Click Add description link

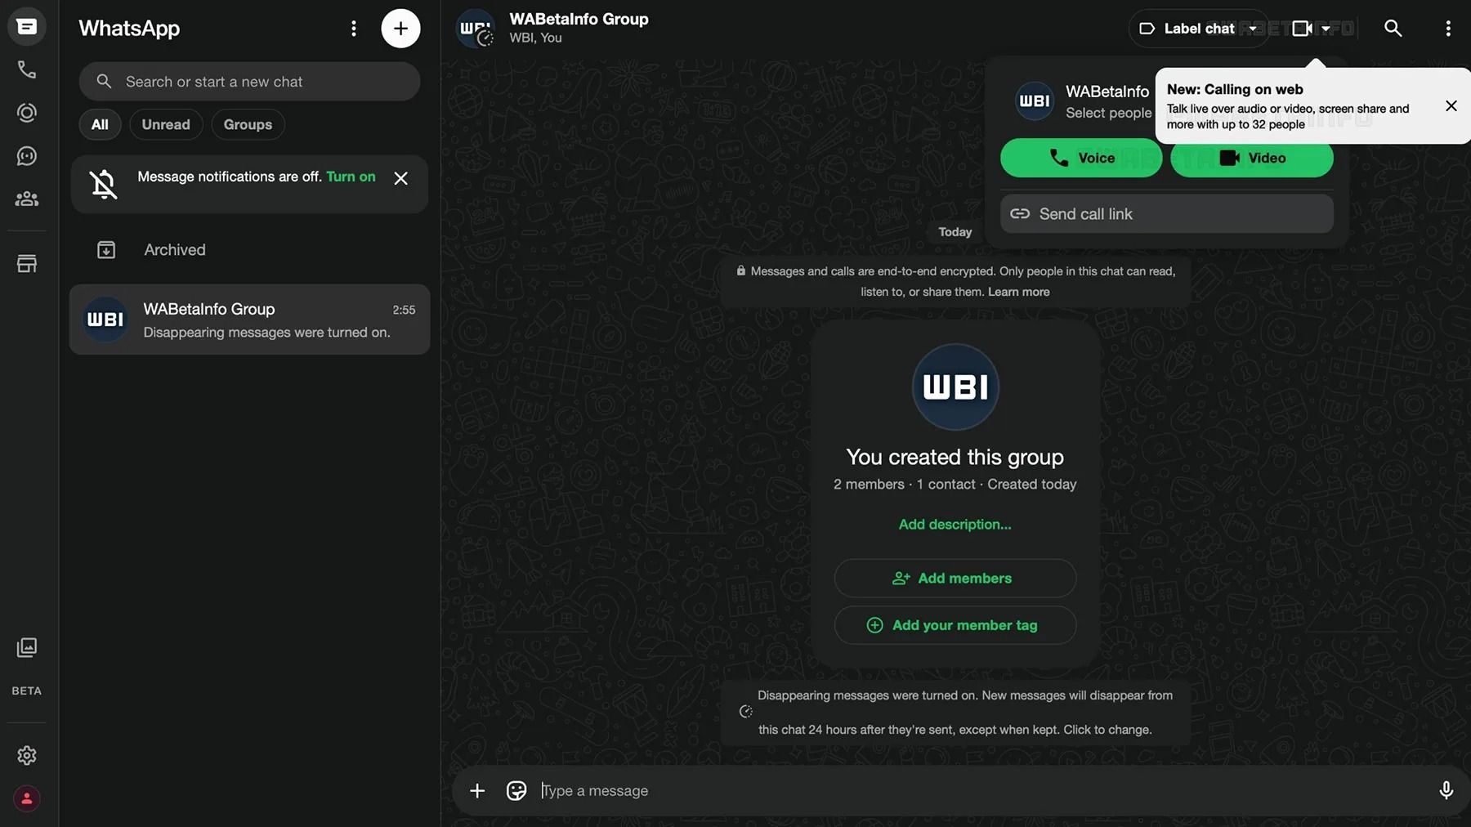click(955, 525)
